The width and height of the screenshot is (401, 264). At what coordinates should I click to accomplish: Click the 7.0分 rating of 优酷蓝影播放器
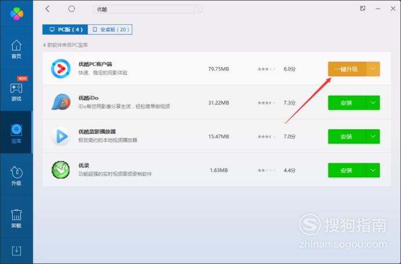coord(290,136)
